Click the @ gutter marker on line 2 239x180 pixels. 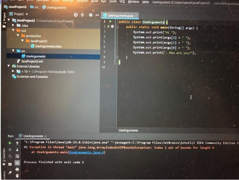point(112,26)
